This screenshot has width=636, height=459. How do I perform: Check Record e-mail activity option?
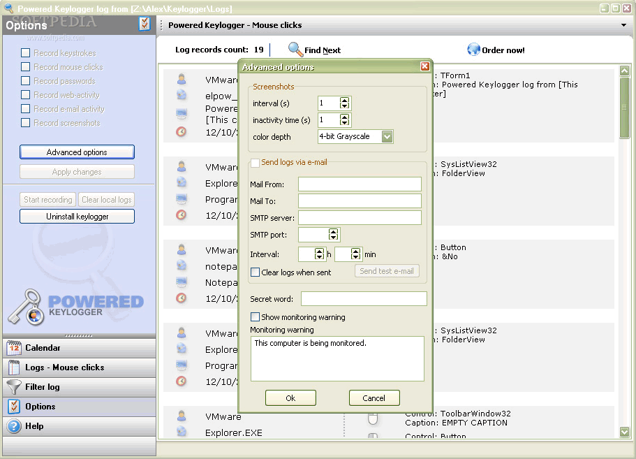(x=26, y=109)
